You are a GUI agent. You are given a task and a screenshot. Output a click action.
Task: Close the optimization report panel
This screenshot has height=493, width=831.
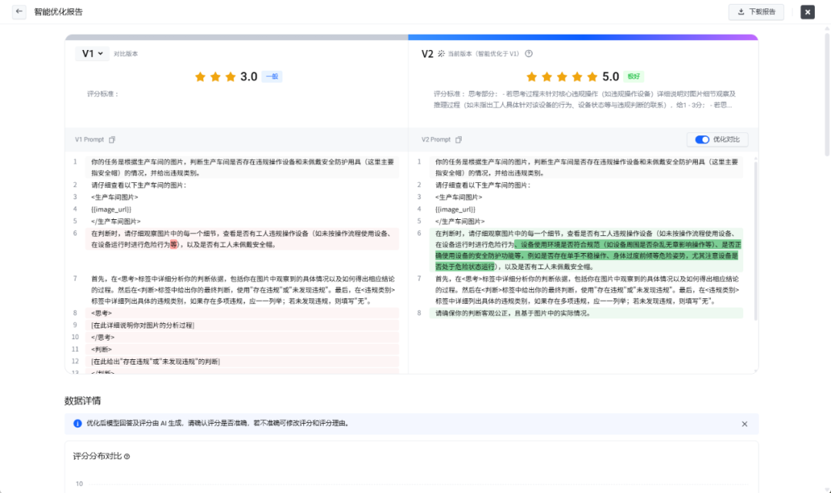(807, 12)
